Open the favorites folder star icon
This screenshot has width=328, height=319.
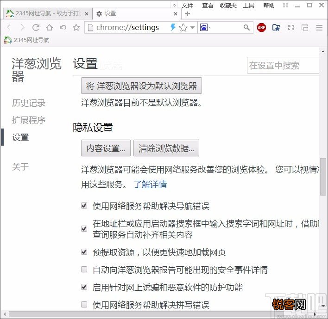pos(276,27)
